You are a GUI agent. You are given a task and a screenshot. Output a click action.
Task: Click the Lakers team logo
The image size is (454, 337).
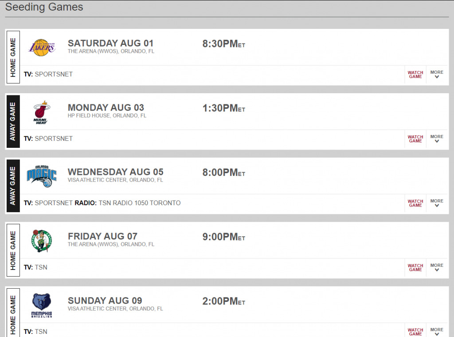42,48
